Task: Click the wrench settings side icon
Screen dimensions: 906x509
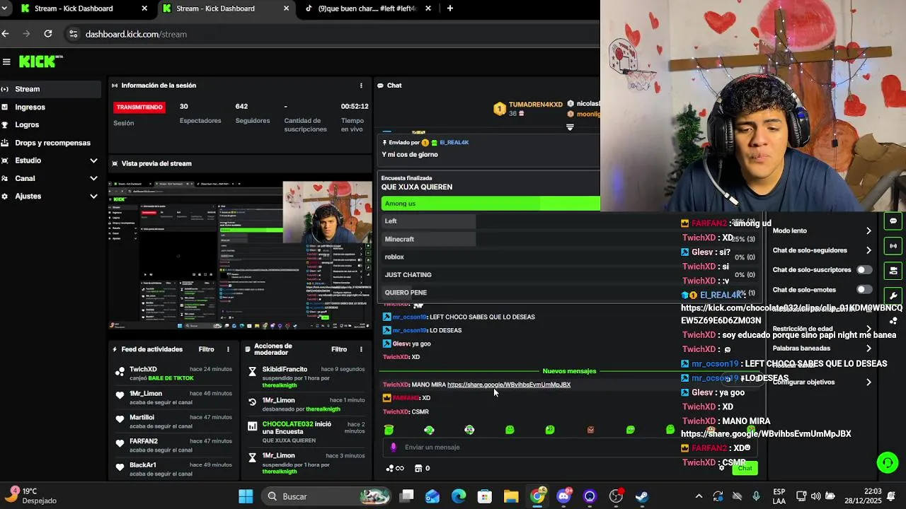Action: (893, 296)
